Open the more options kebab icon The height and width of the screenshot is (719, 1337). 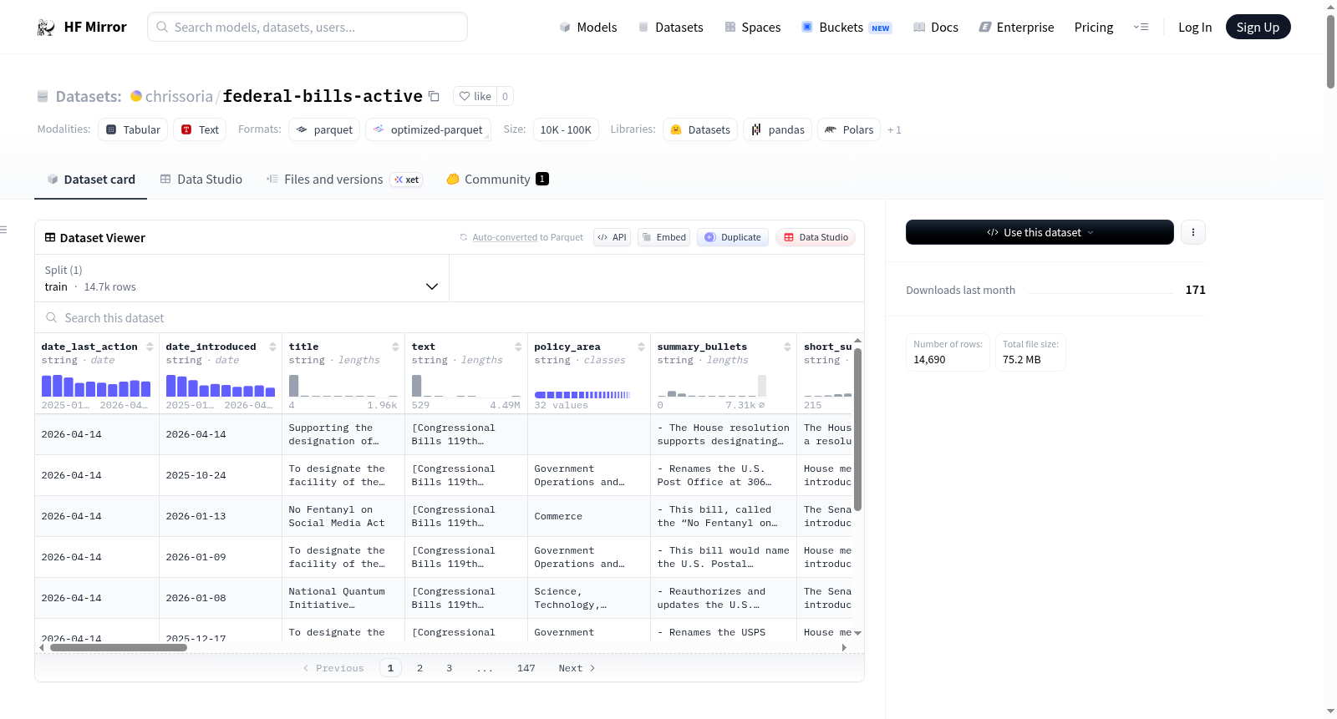click(x=1193, y=232)
